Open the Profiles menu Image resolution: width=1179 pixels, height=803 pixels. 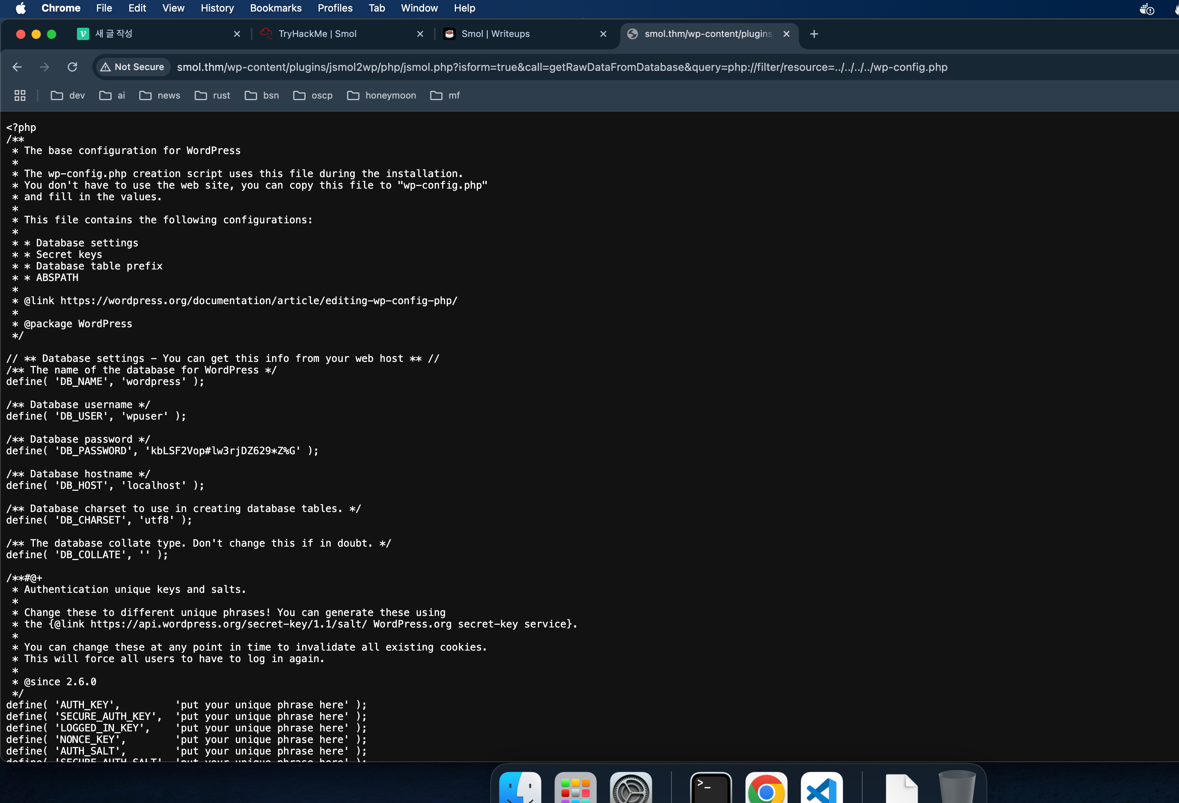[335, 8]
